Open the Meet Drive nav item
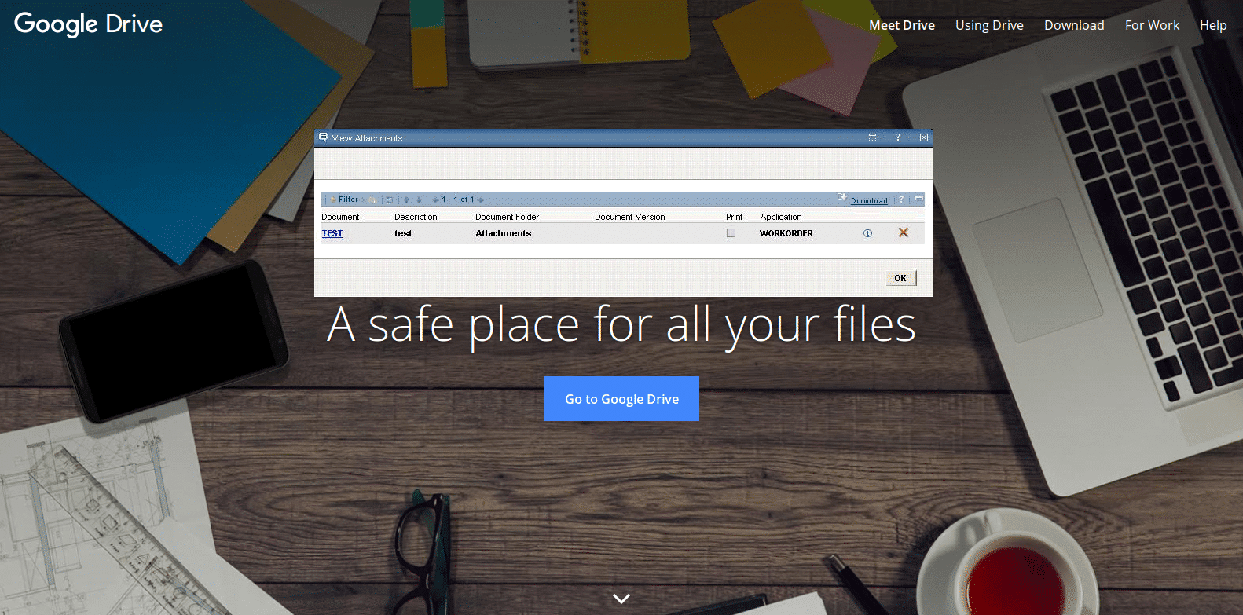 point(902,25)
